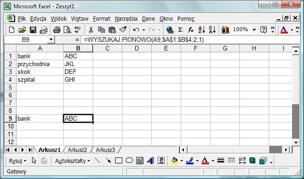Copy the selection with the Copy icon
304x179 pixels.
101,30
